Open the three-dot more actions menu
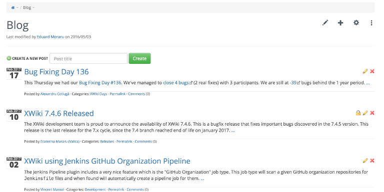This screenshot has width=384, height=192. (x=371, y=23)
